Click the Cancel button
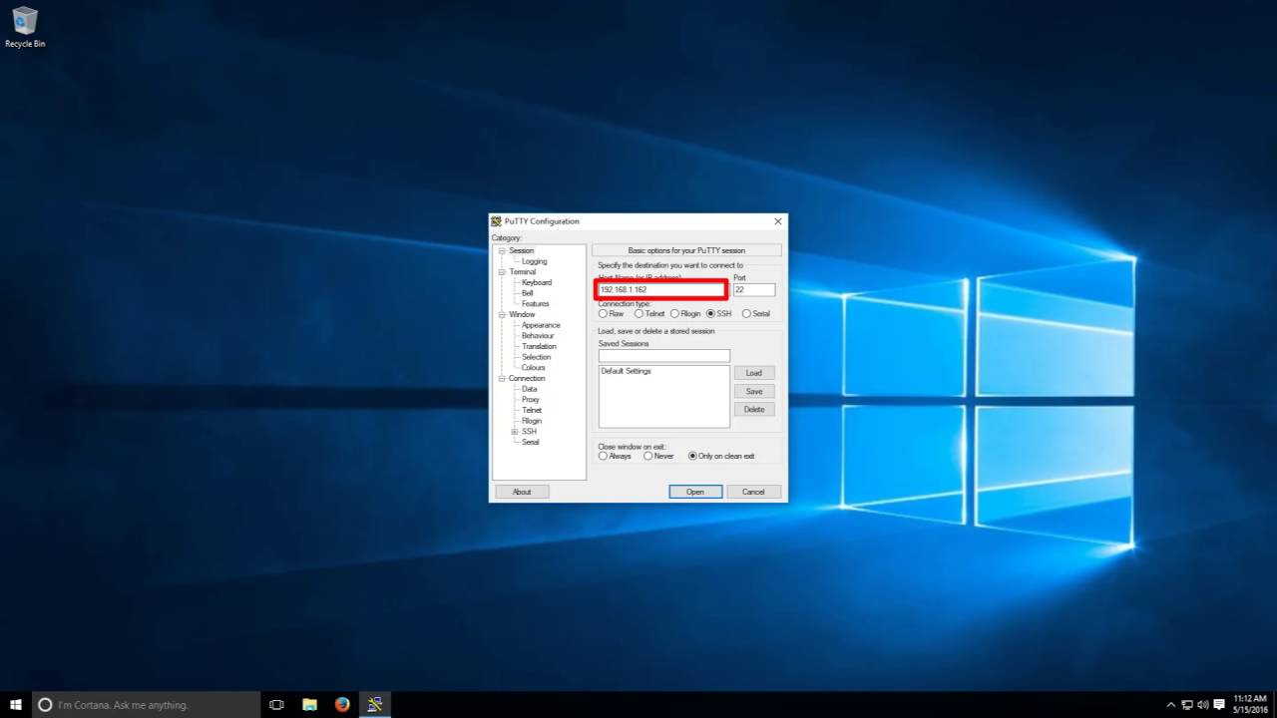The height and width of the screenshot is (718, 1277). [754, 492]
